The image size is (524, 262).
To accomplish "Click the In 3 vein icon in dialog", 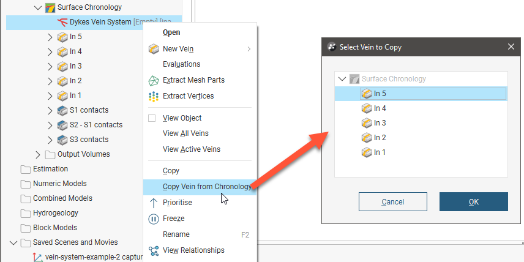I will tap(367, 123).
